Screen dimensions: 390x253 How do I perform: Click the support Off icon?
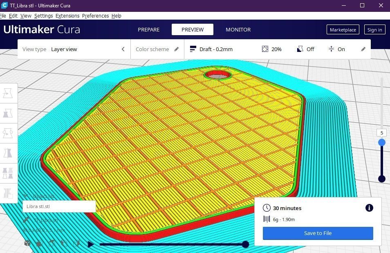tap(300, 49)
